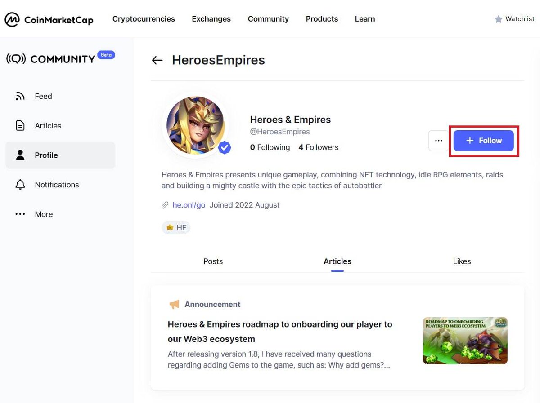540x403 pixels.
Task: Select the Articles sidebar icon
Action: 20,125
